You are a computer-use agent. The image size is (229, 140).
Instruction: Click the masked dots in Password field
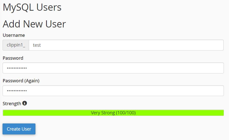[17, 68]
